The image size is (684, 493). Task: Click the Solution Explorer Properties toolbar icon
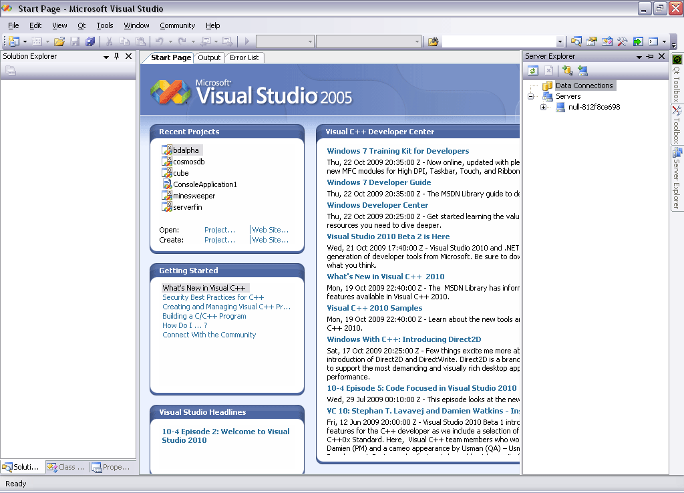(11, 71)
